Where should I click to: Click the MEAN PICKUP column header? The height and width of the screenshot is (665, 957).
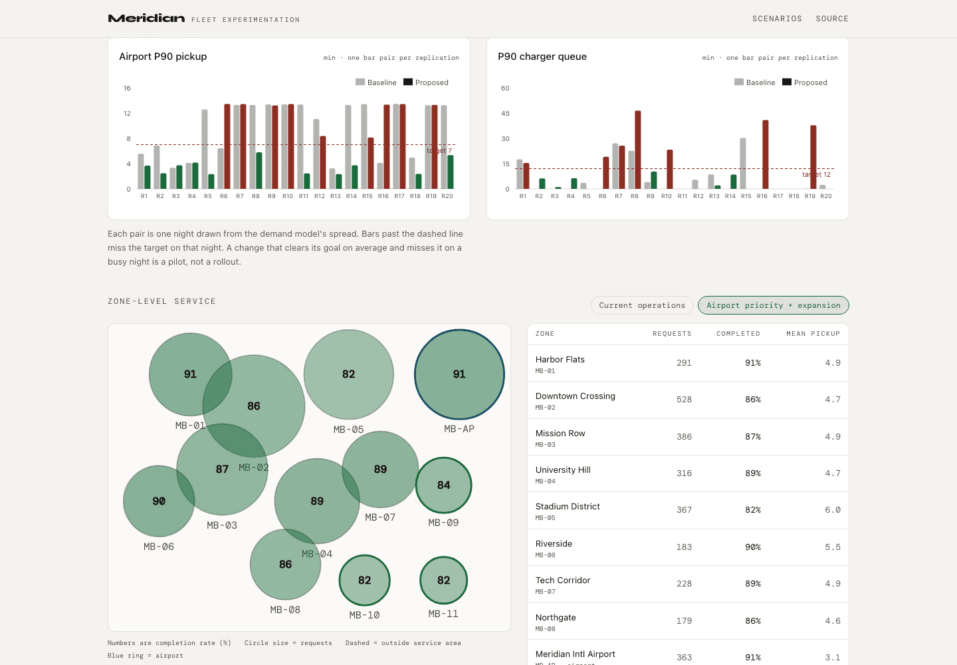point(813,334)
